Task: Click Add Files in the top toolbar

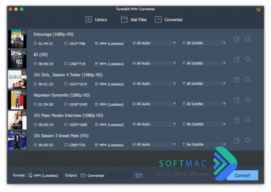Action: (x=134, y=20)
